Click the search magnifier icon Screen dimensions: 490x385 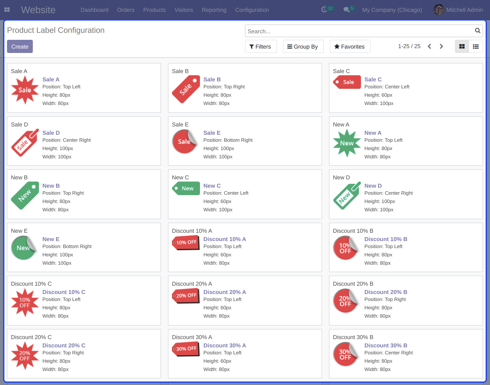click(477, 31)
